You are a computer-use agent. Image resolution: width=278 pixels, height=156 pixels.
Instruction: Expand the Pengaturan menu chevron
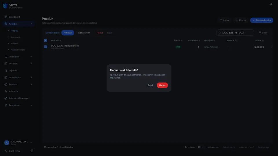[x=31, y=105]
